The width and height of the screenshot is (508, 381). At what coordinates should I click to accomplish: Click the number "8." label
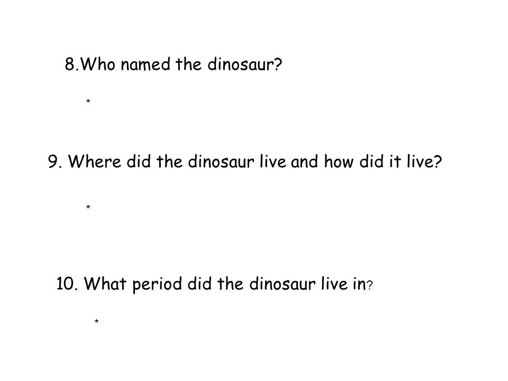tap(72, 64)
